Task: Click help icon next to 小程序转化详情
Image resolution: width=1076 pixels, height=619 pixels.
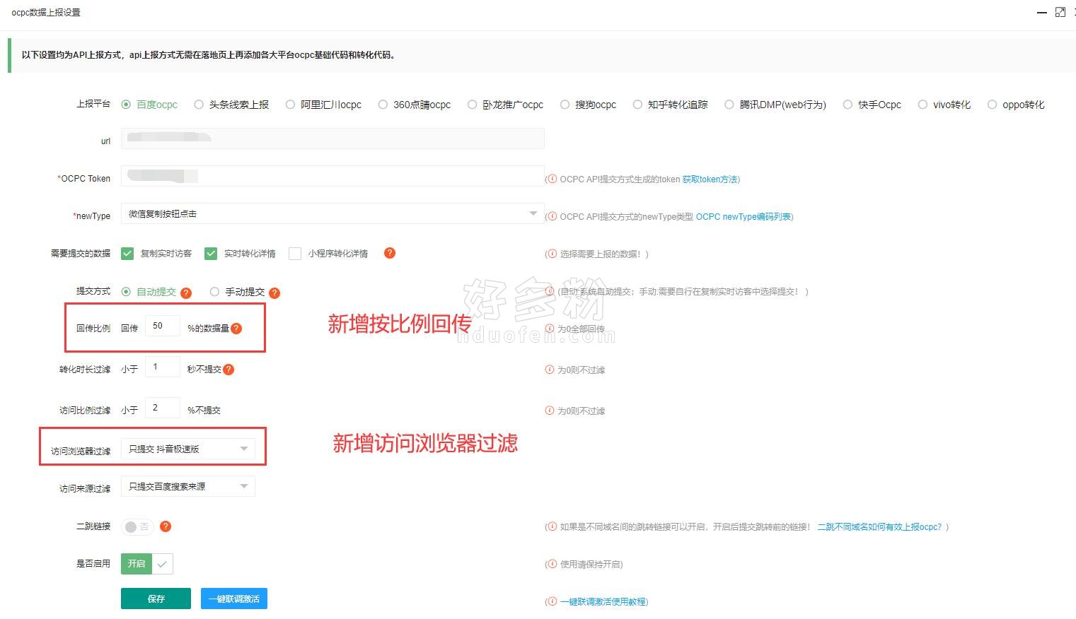Action: [389, 253]
